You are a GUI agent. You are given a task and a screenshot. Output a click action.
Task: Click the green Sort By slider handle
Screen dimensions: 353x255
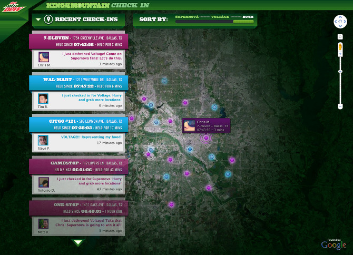[x=243, y=22]
